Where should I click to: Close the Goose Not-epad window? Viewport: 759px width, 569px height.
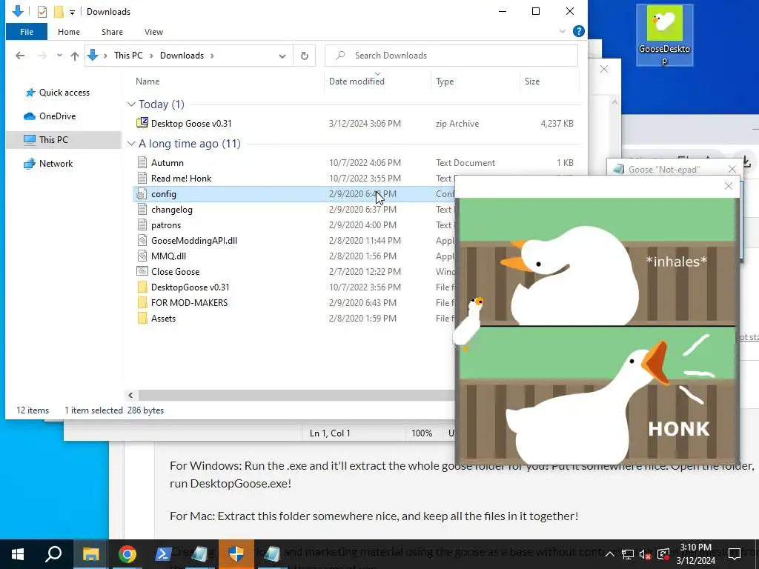[x=732, y=169]
